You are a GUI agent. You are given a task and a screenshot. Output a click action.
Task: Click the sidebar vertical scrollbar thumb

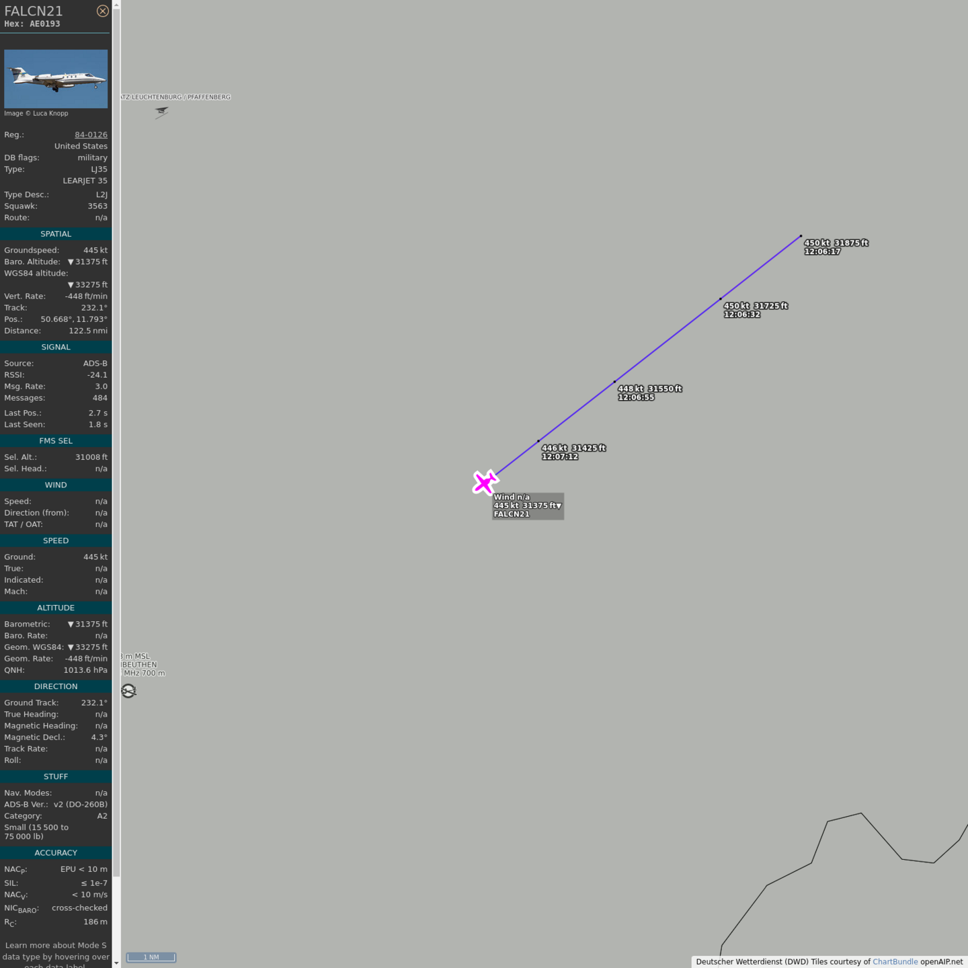click(x=116, y=437)
